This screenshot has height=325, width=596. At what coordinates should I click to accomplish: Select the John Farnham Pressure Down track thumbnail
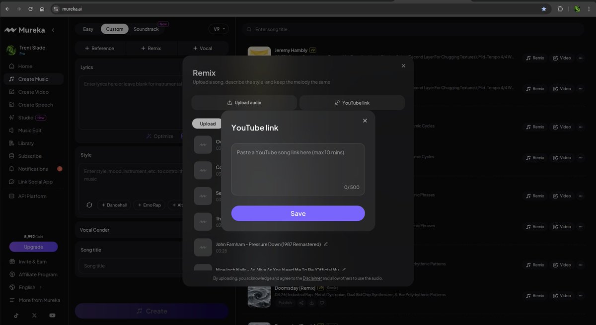[x=203, y=247]
